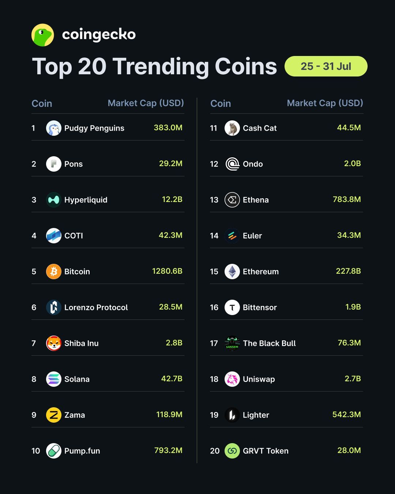This screenshot has width=395, height=494.
Task: Open the Cash Cat coin name
Action: (260, 128)
